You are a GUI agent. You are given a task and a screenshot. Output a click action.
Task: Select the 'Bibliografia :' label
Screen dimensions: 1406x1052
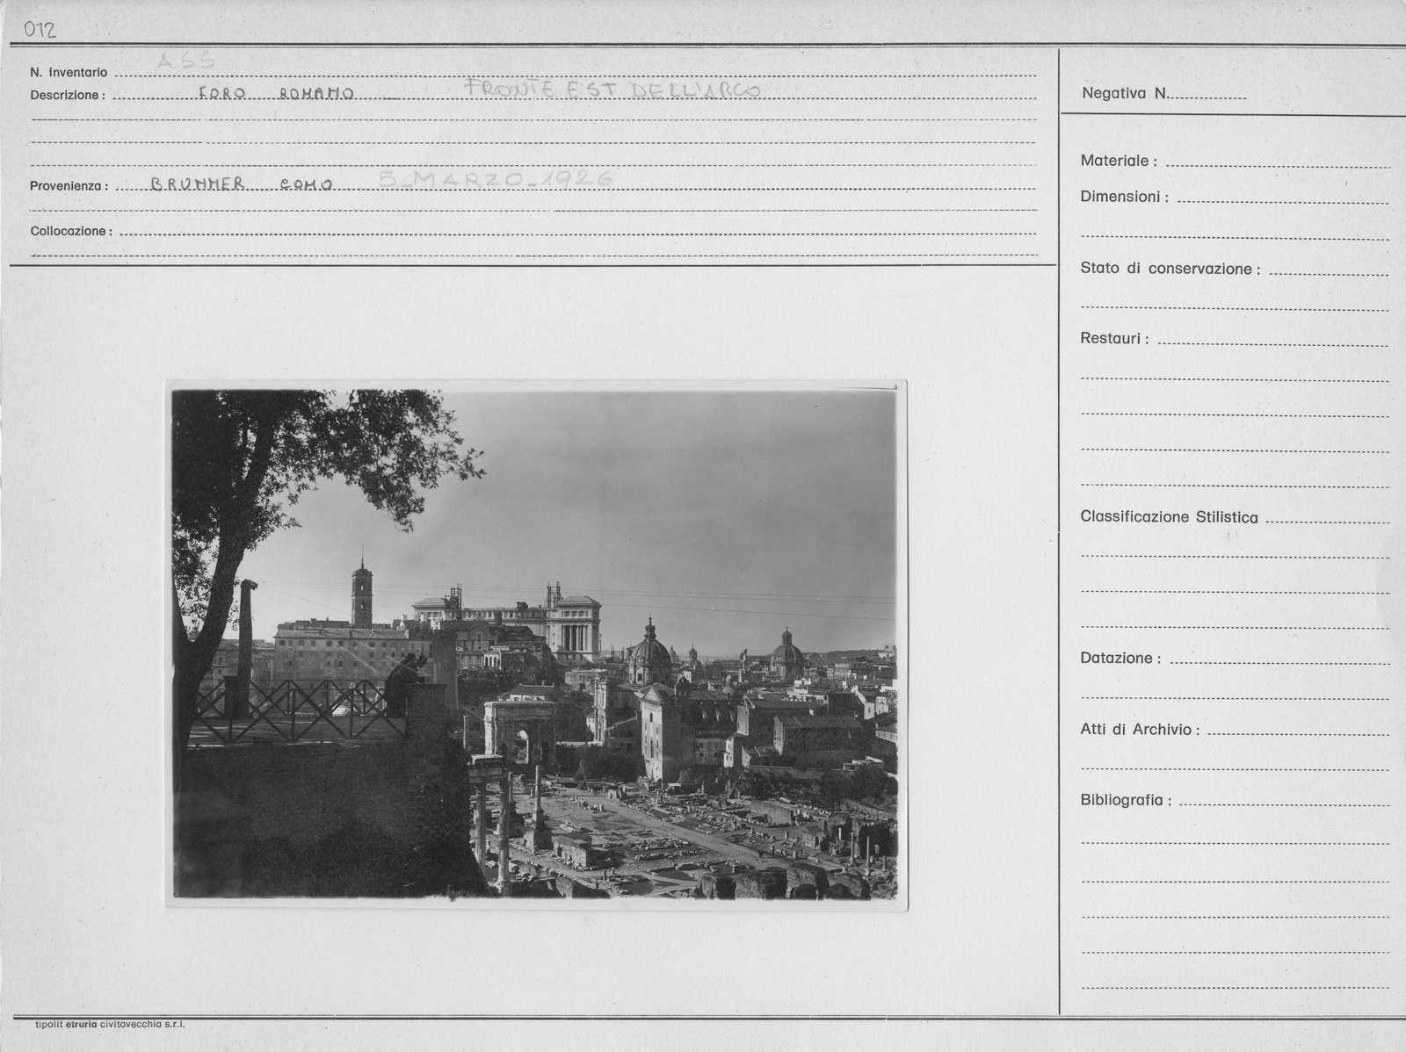[1126, 801]
